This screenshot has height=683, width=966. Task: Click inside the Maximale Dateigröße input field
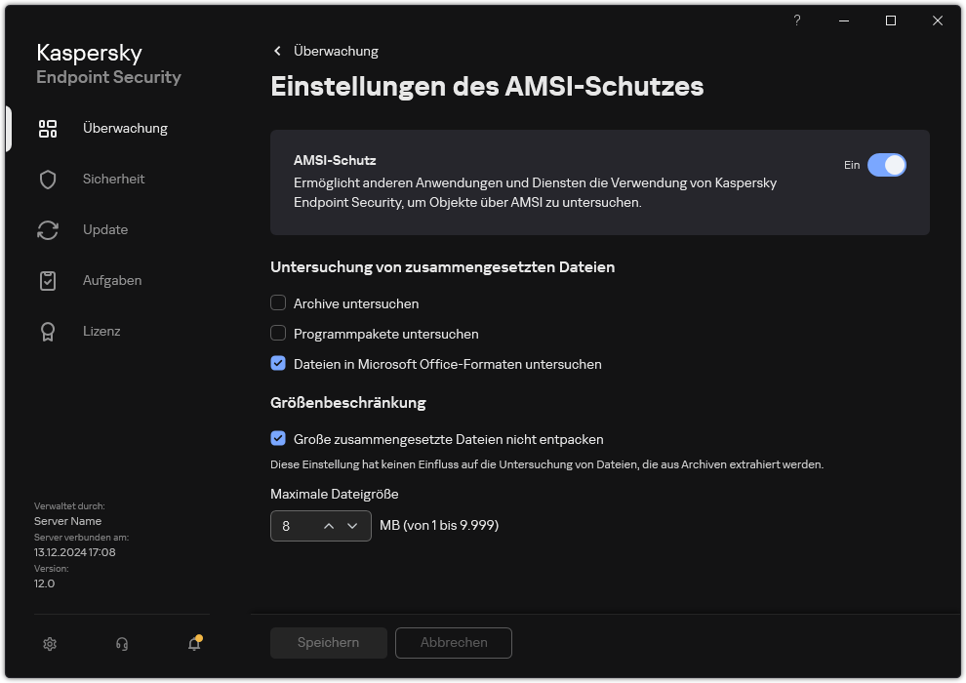[293, 525]
